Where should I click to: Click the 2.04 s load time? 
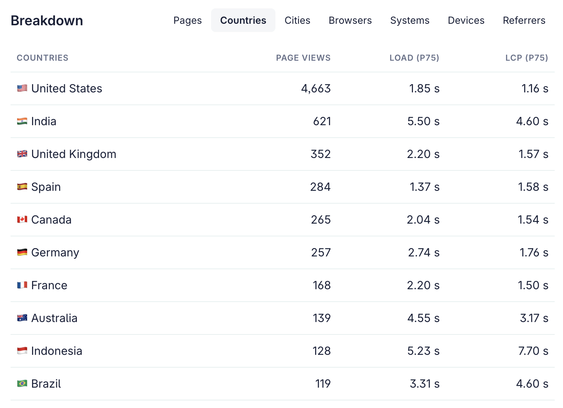(x=423, y=219)
